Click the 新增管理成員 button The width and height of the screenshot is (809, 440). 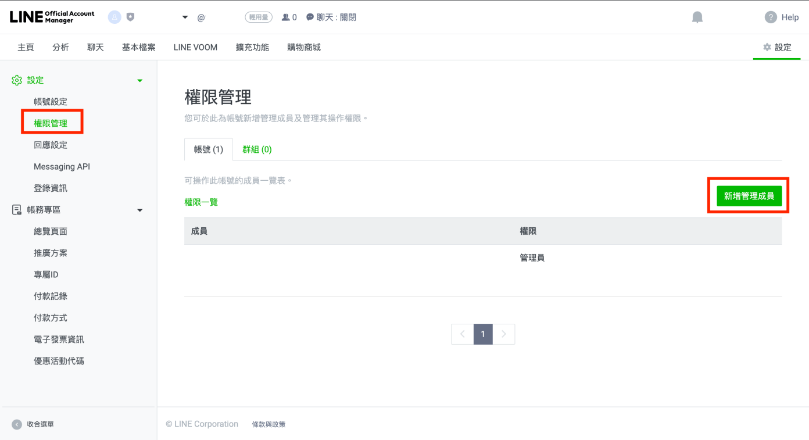[748, 196]
